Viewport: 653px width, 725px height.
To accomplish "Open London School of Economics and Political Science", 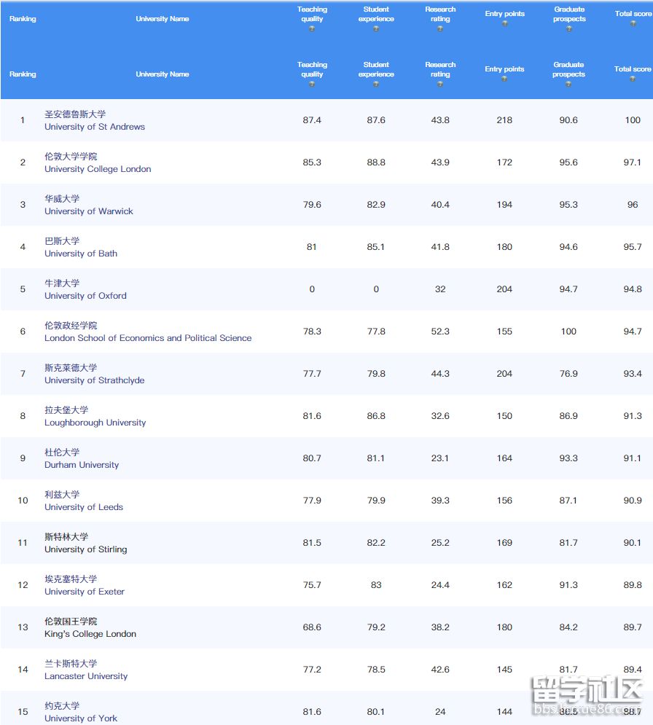I will [148, 338].
